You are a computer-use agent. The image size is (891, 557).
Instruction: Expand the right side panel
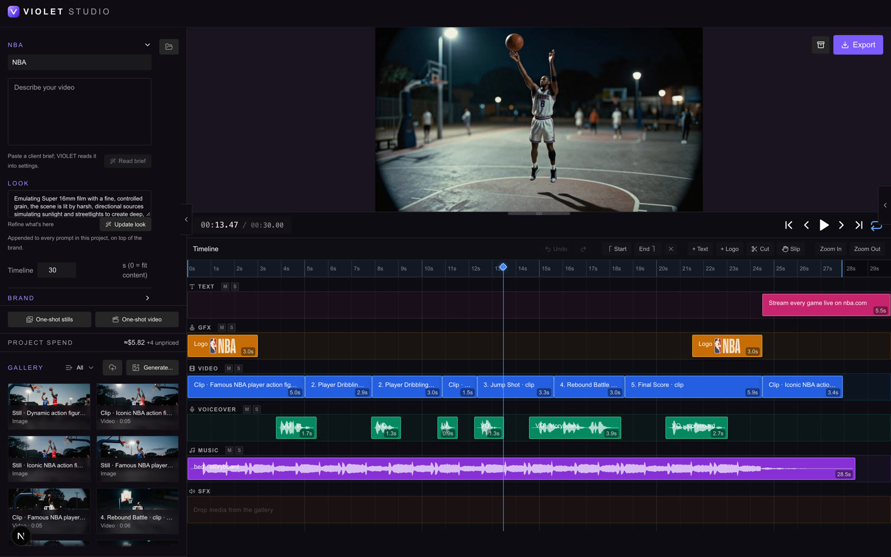pyautogui.click(x=885, y=205)
